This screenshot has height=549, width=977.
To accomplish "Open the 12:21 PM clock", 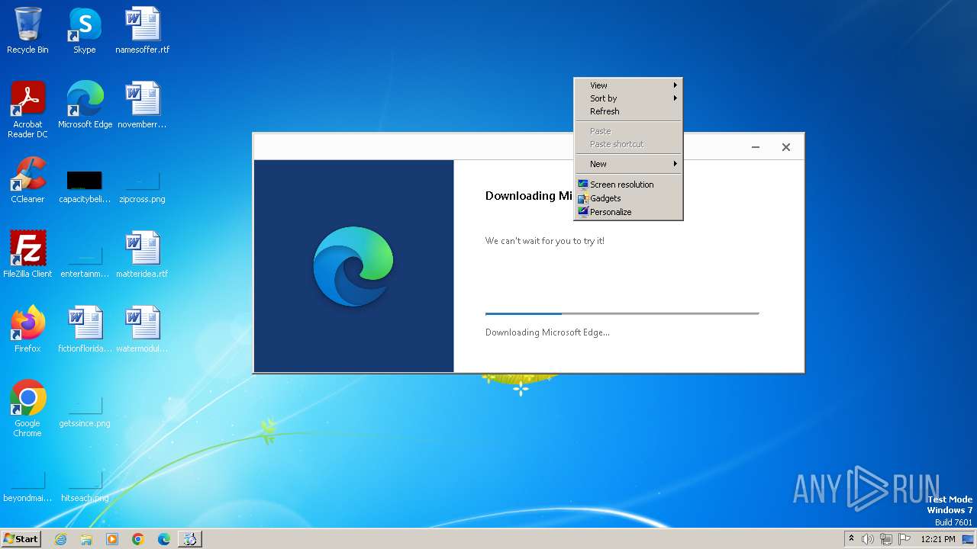I will [x=938, y=539].
